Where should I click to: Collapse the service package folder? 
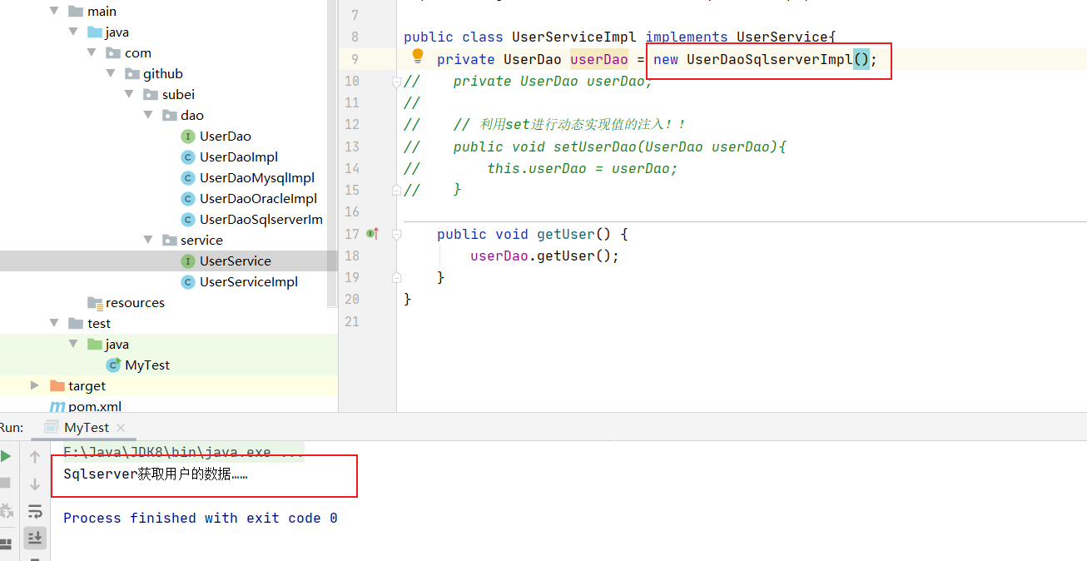click(150, 240)
